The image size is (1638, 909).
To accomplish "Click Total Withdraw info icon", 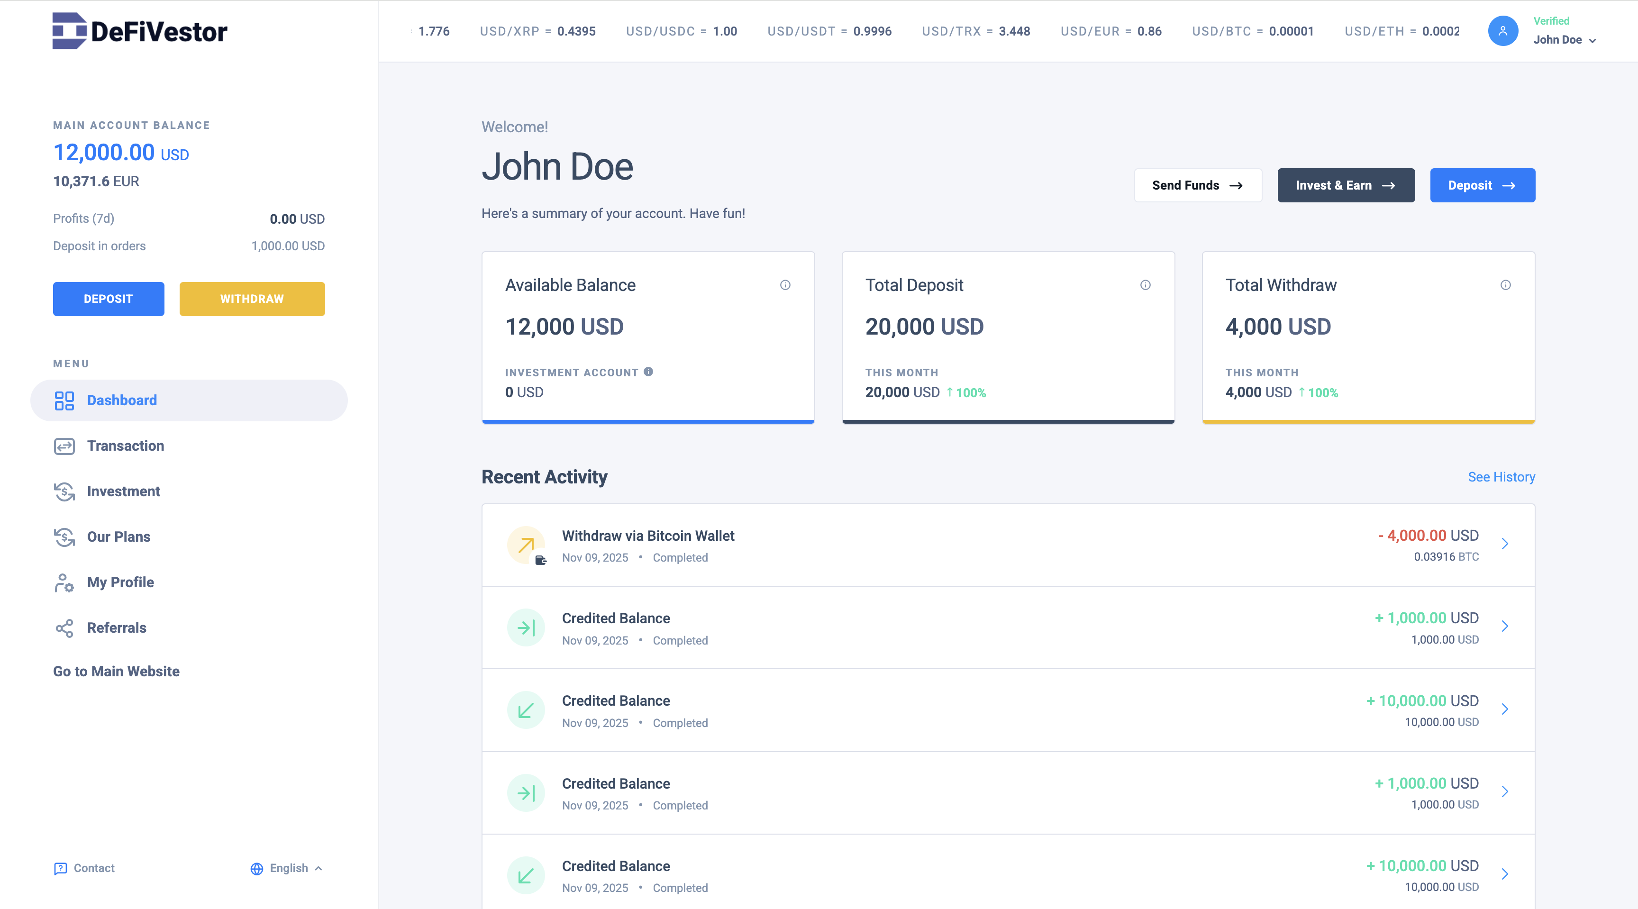I will point(1505,285).
